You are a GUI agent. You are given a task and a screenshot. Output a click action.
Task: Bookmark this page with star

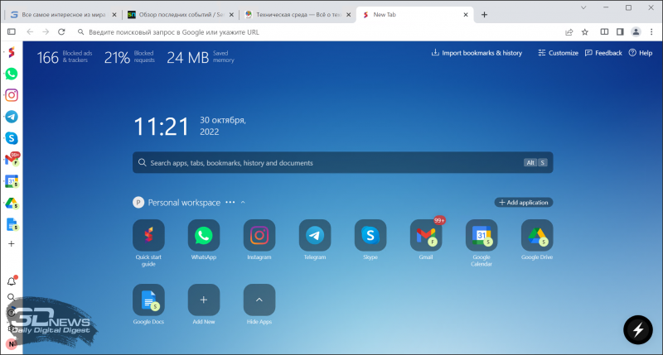[585, 32]
